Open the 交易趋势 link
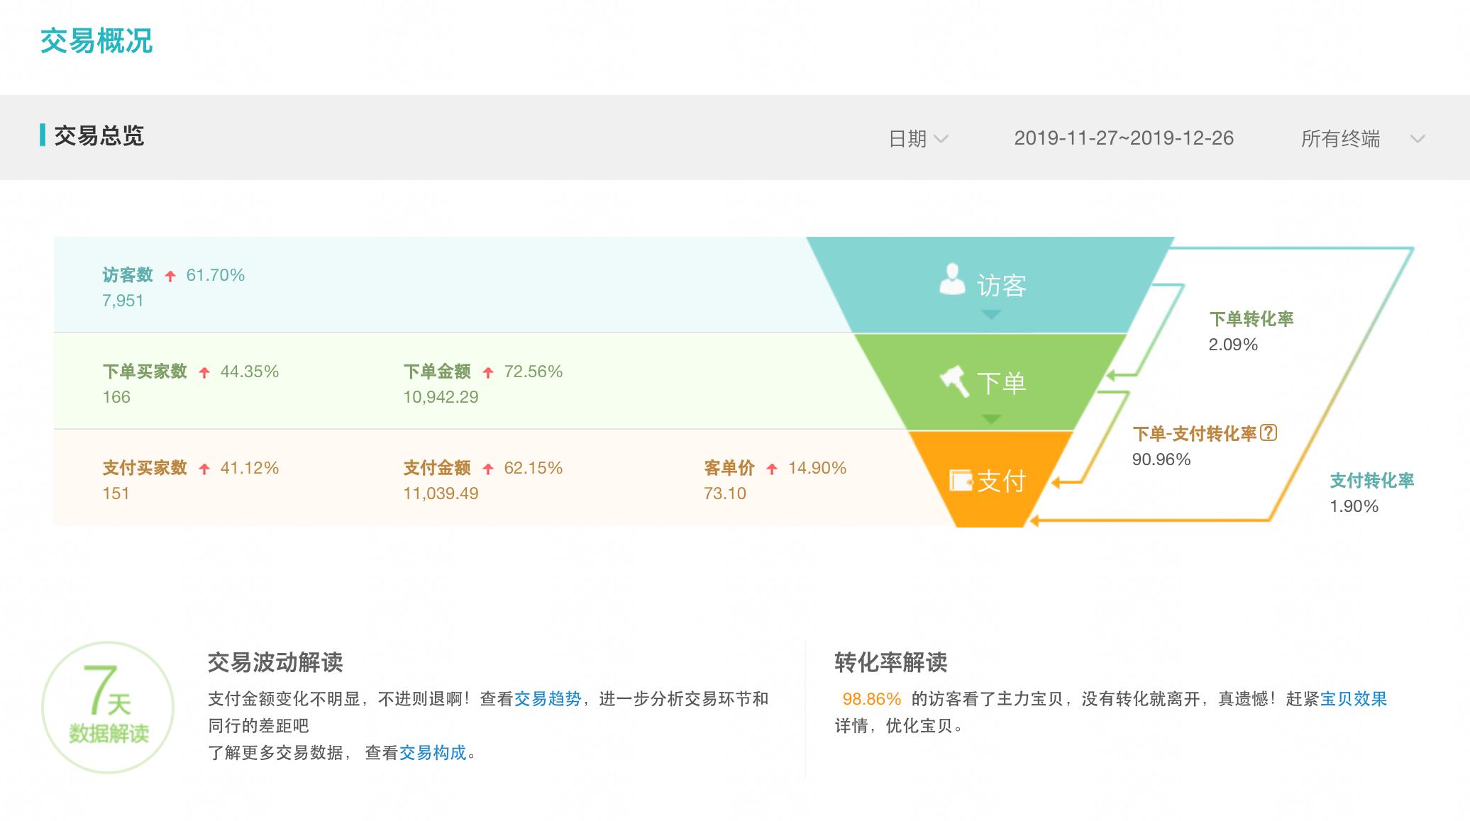 (548, 698)
